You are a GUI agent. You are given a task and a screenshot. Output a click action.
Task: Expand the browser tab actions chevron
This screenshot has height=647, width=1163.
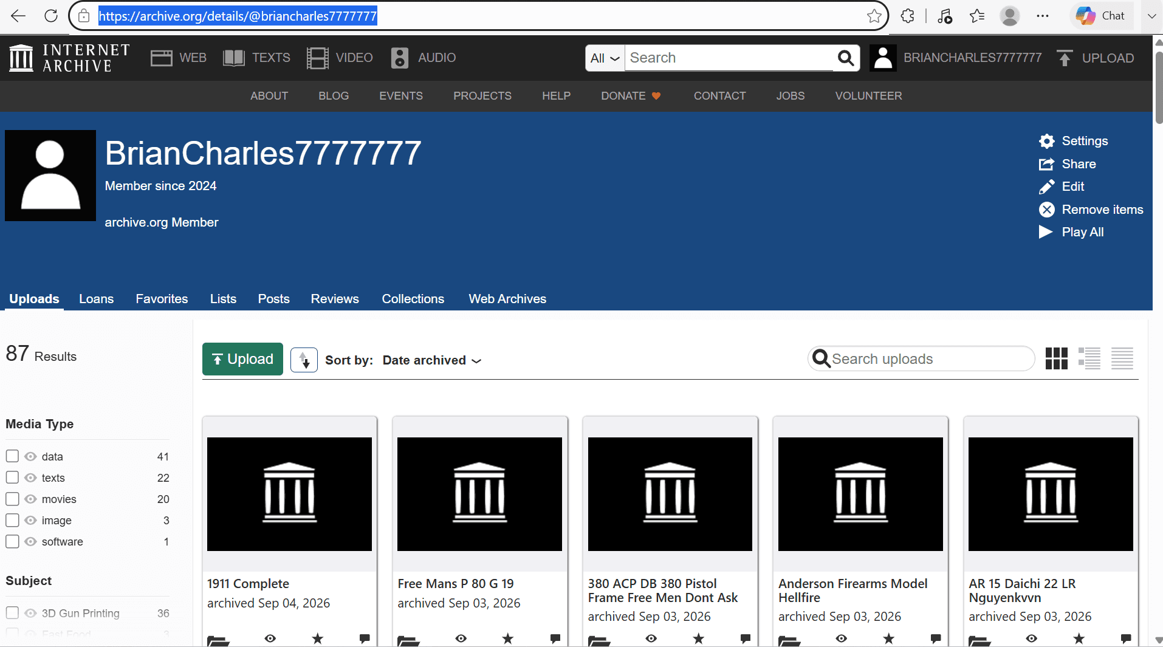tap(1151, 16)
